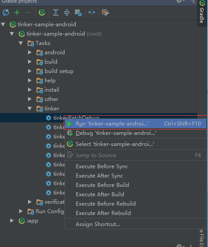Screen dimensions: 208x247
Task: Open Gradle settings wrench icon
Action: (x=106, y=12)
